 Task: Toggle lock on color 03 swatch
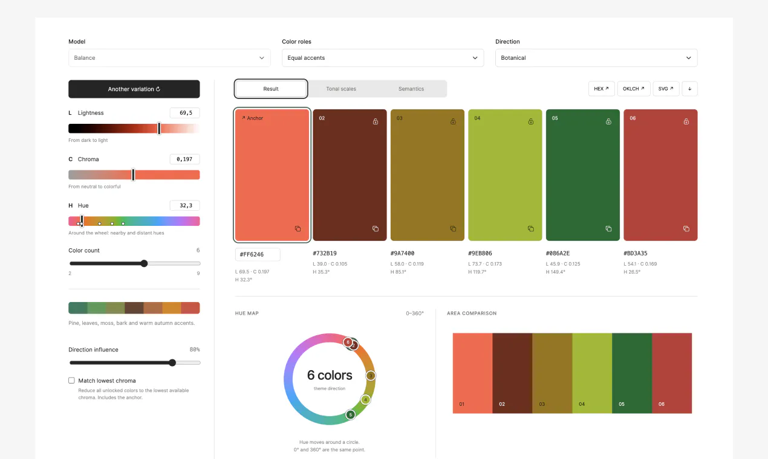[x=453, y=121]
